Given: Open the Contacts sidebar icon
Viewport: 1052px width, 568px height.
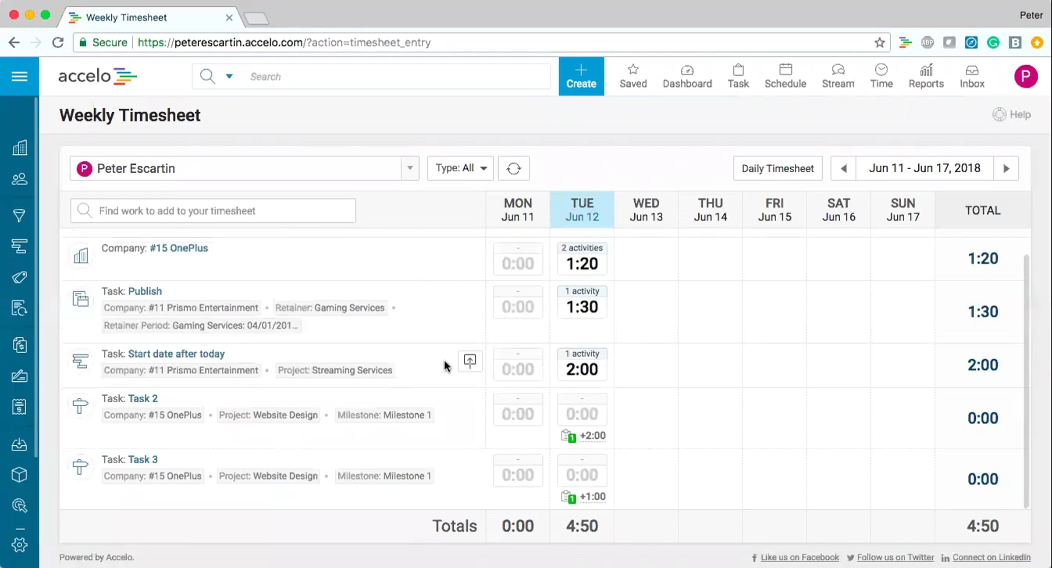Looking at the screenshot, I should [19, 179].
